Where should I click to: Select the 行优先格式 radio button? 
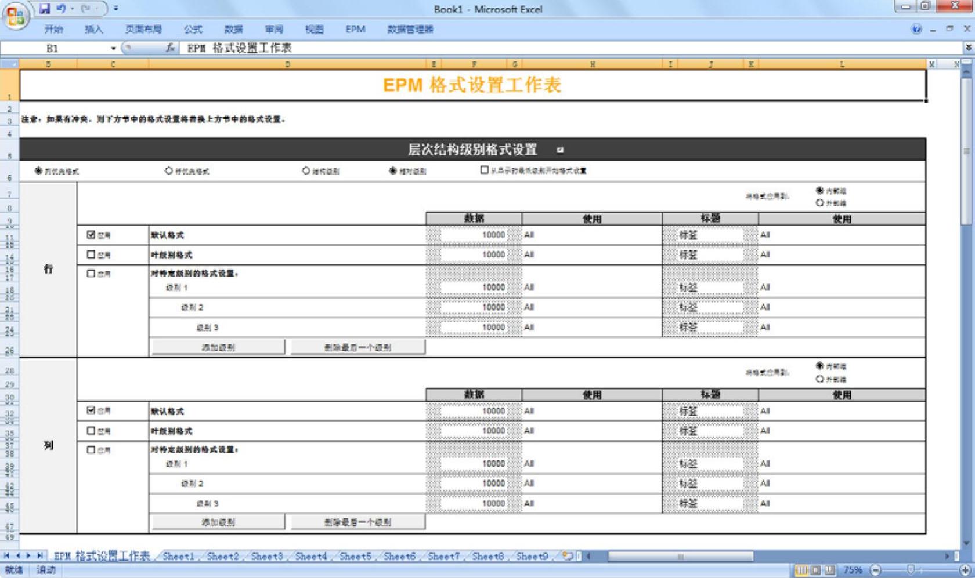[168, 170]
